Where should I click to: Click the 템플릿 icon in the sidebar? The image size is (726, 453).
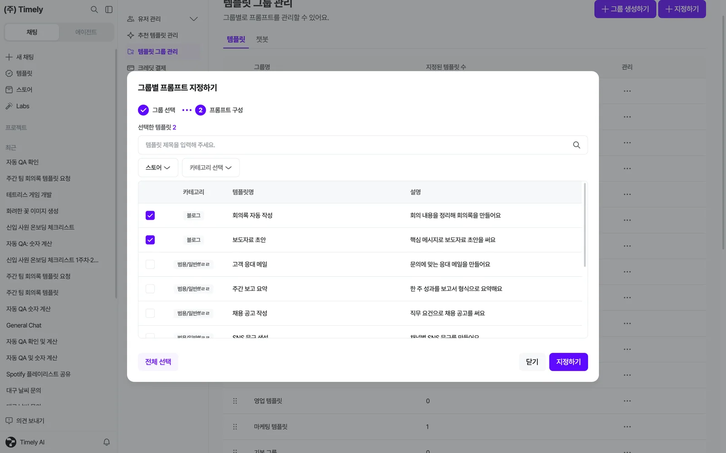(x=9, y=73)
